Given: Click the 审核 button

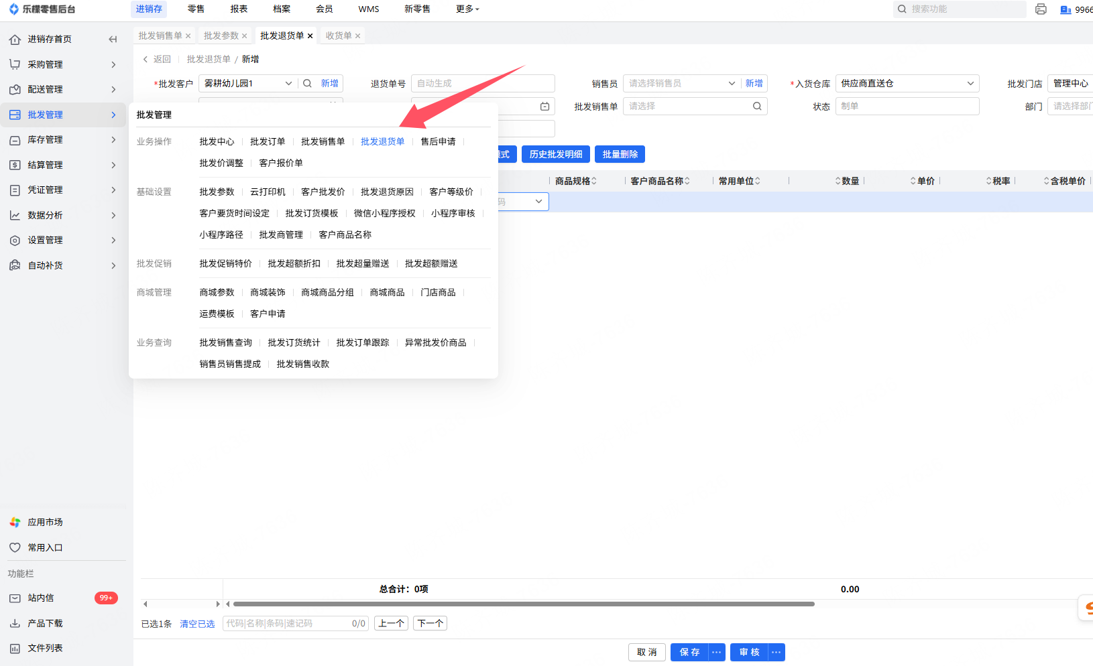Looking at the screenshot, I should pyautogui.click(x=750, y=653).
